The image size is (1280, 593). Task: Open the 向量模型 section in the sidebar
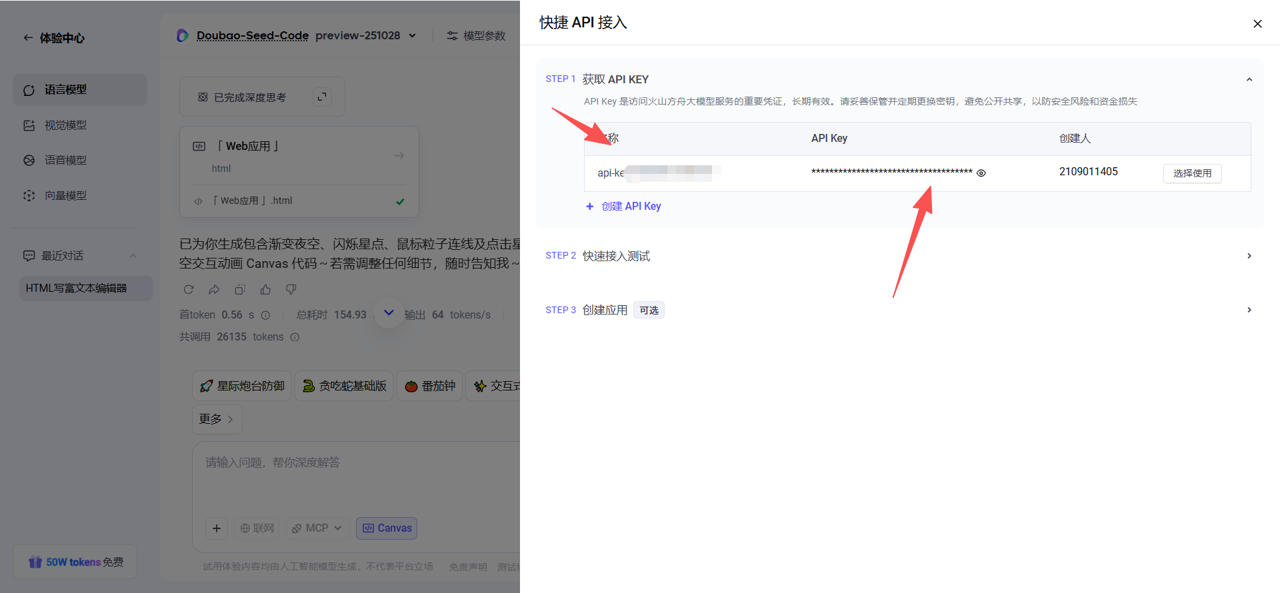coord(80,196)
